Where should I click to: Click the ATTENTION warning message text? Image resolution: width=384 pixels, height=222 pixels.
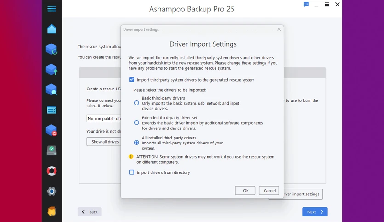click(205, 160)
